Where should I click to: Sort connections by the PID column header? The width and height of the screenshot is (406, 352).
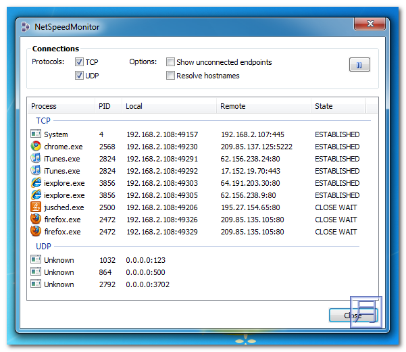pyautogui.click(x=107, y=106)
